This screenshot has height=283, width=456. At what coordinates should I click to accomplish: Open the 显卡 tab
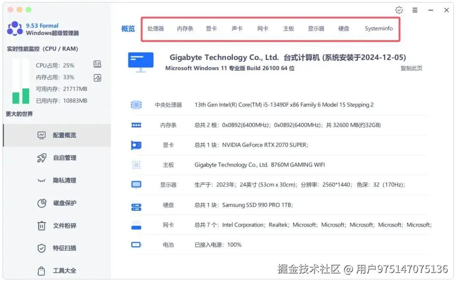(x=211, y=29)
